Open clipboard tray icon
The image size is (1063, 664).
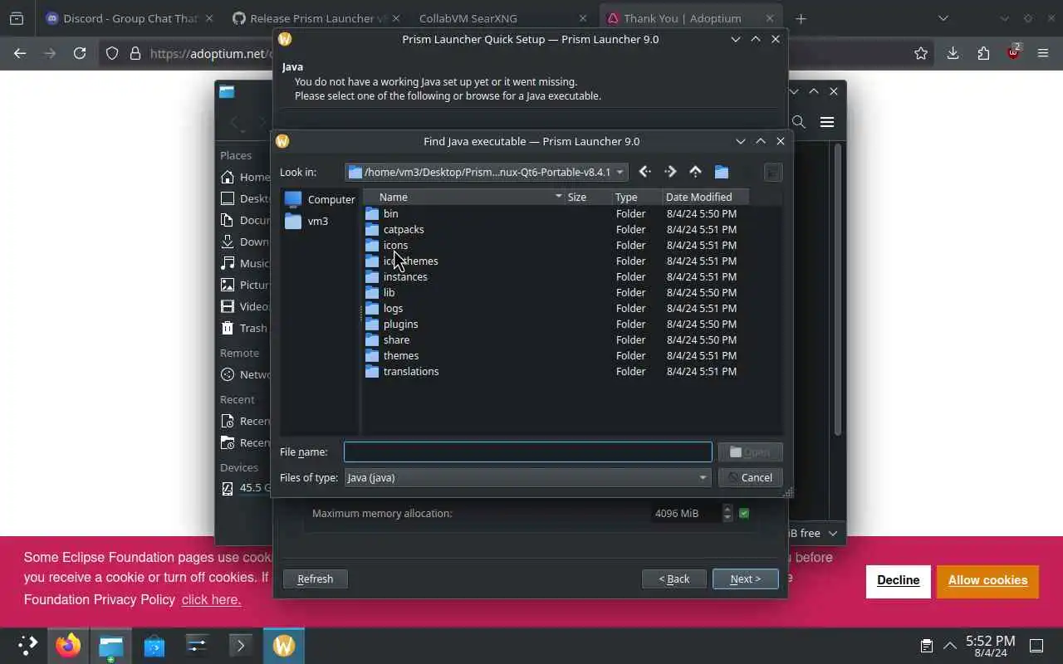click(926, 646)
